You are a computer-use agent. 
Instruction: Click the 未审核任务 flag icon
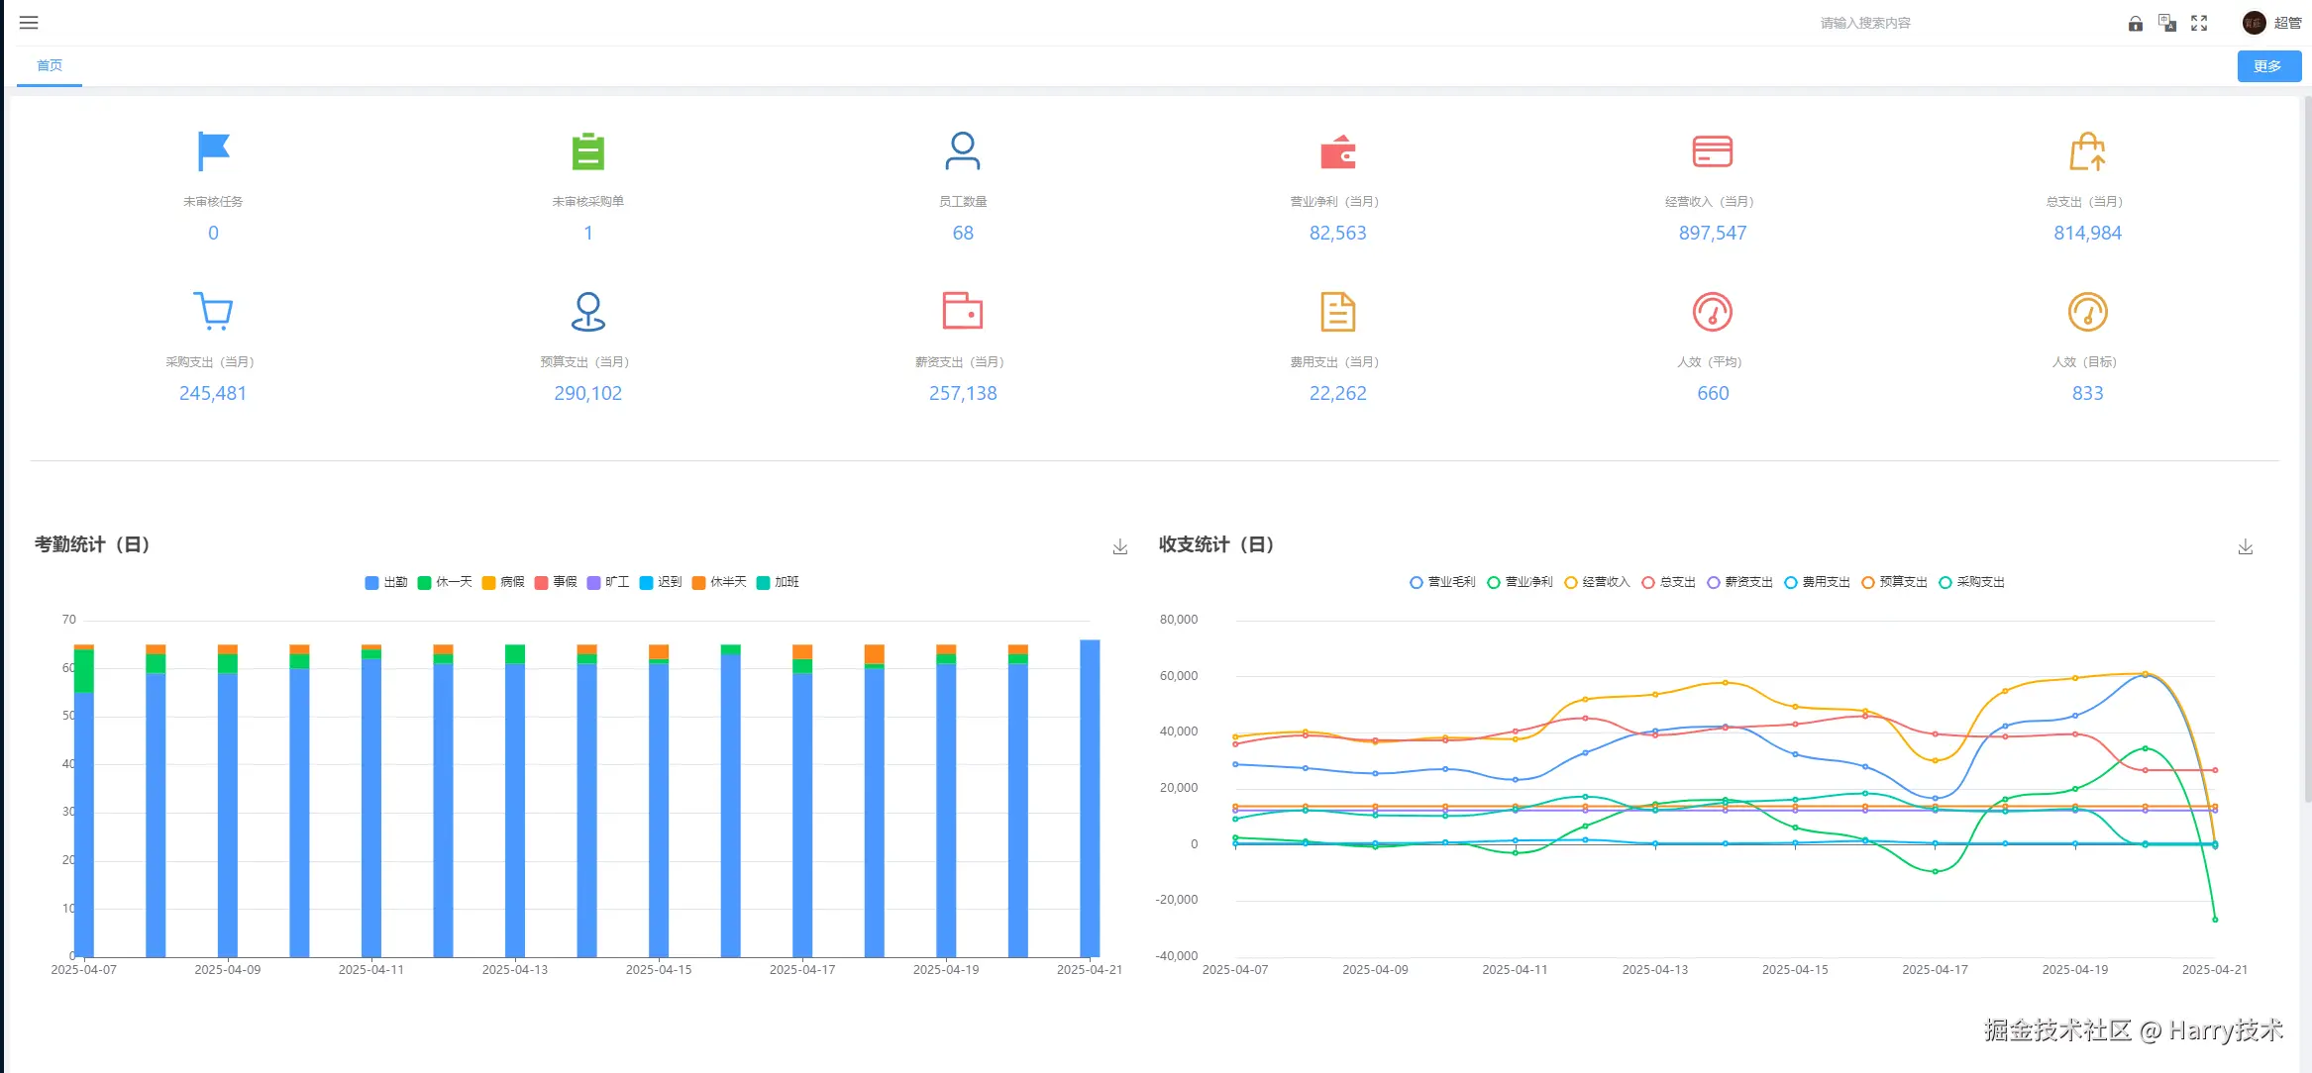point(213,151)
